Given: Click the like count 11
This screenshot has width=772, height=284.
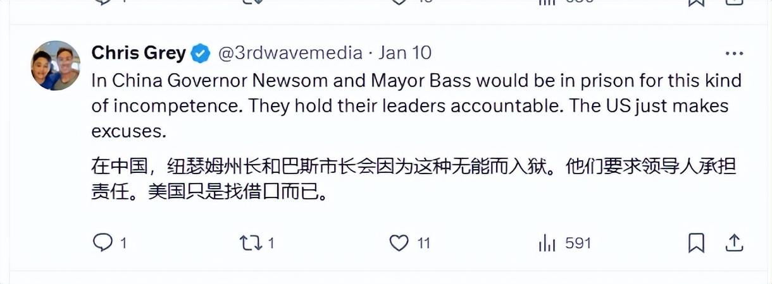Looking at the screenshot, I should 424,243.
